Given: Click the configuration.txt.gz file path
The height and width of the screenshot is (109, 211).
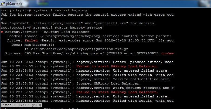Looking at the screenshot, I should coord(76,49).
